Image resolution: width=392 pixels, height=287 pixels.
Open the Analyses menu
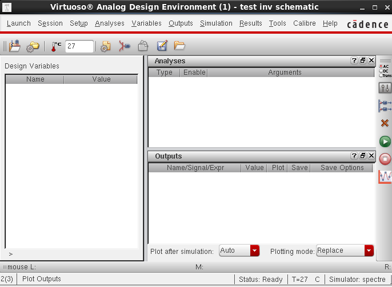[110, 23]
